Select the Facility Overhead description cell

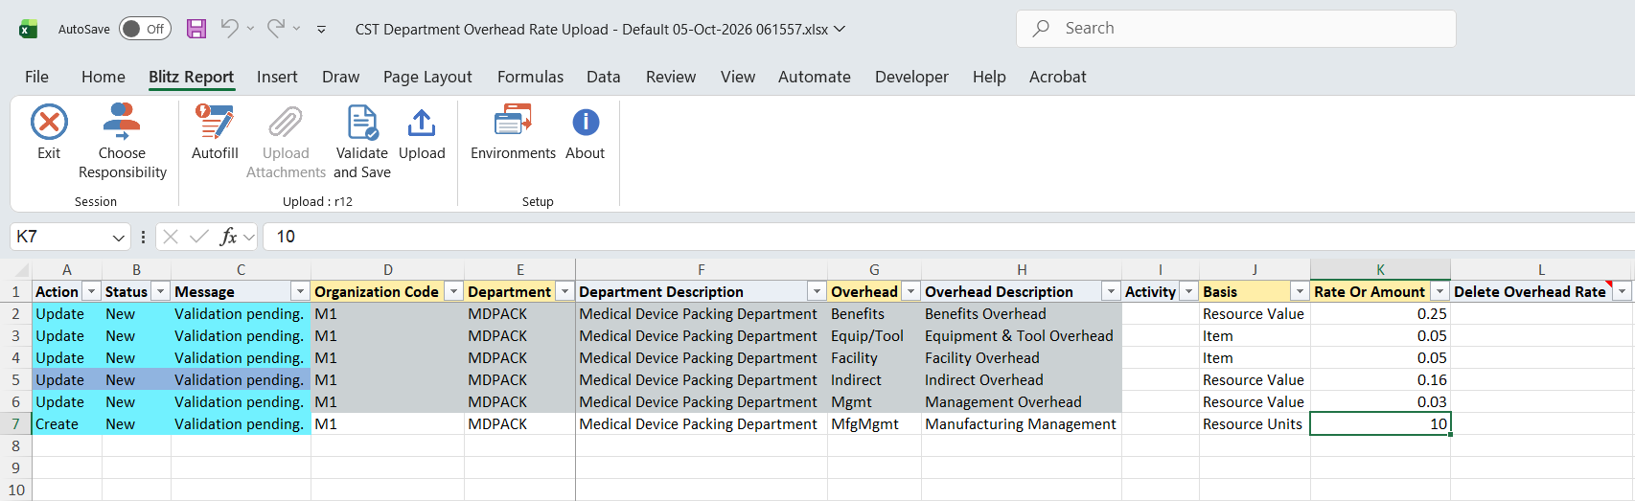pos(1022,357)
